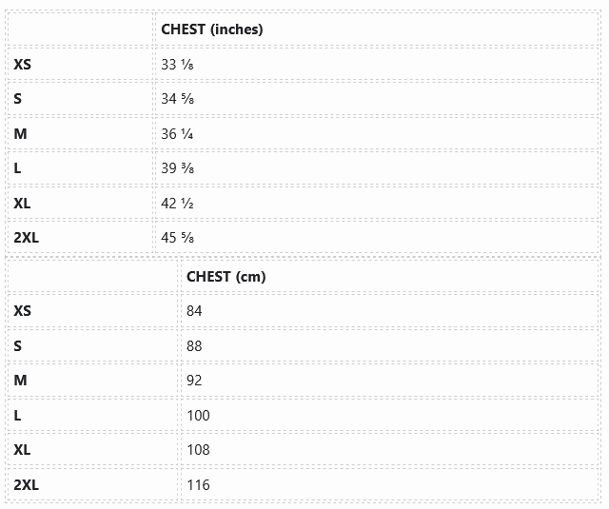Viewport: 609px width, 509px height.
Task: Select the 116 cm value cell
Action: click(x=199, y=485)
